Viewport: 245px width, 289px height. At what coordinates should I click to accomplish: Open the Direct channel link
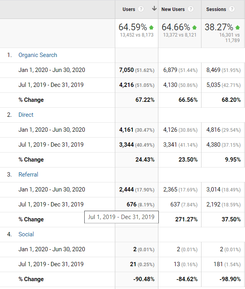pyautogui.click(x=26, y=115)
